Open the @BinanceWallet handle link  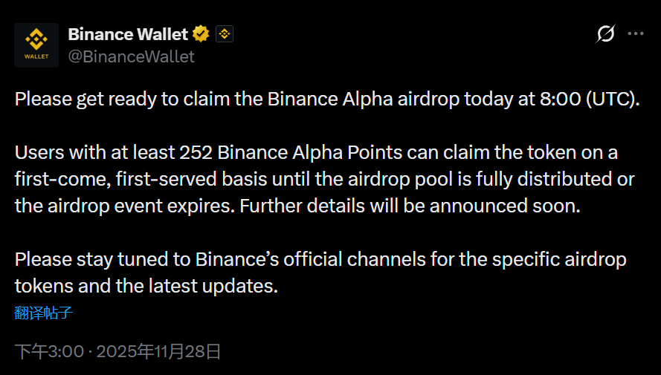(x=131, y=56)
